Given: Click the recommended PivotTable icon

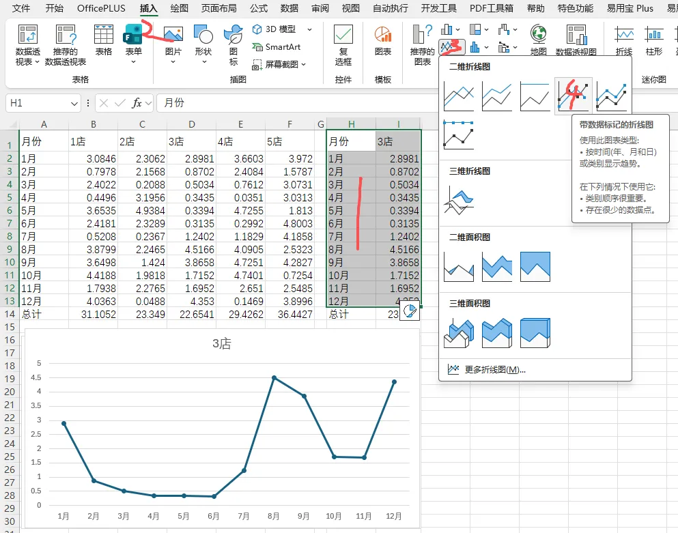Looking at the screenshot, I should 66,45.
